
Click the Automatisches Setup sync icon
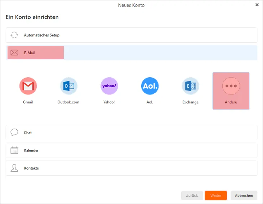(x=14, y=35)
